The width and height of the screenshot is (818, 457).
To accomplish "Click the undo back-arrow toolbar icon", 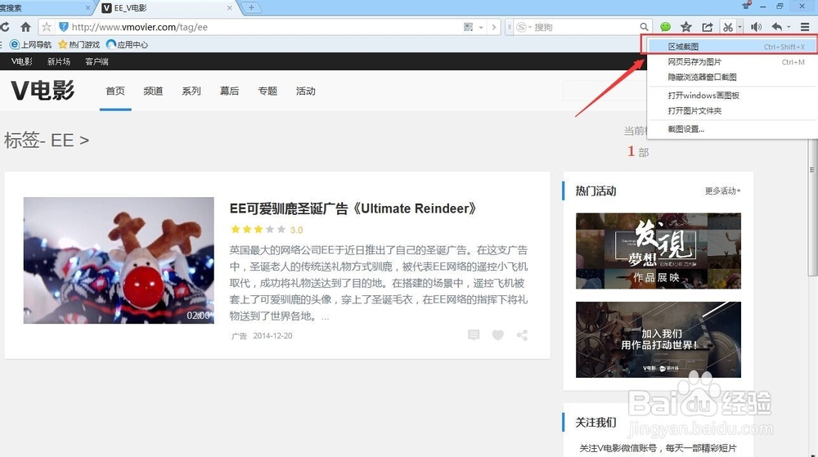I will [777, 27].
